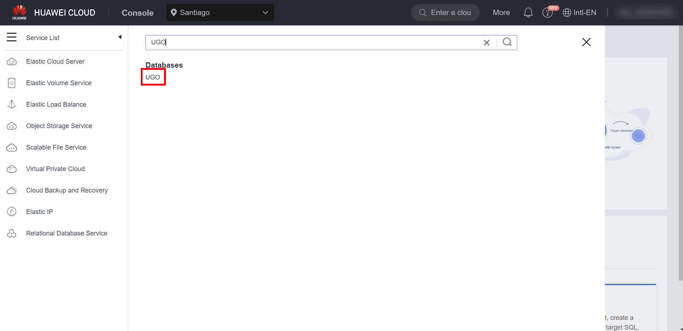Click the help question mark icon
Screen dimensions: 683x331
click(547, 13)
